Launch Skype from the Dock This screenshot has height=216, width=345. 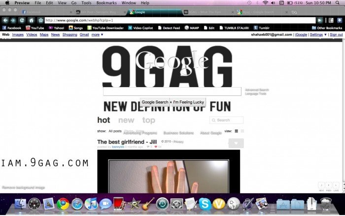[x=205, y=204]
